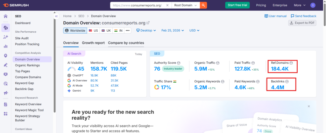Click Export to PDF button
Image resolution: width=326 pixels, height=133 pixels.
click(x=302, y=23)
